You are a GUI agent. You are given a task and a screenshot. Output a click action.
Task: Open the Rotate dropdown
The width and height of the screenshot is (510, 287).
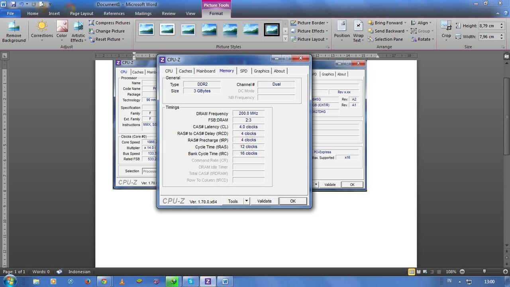(x=422, y=39)
